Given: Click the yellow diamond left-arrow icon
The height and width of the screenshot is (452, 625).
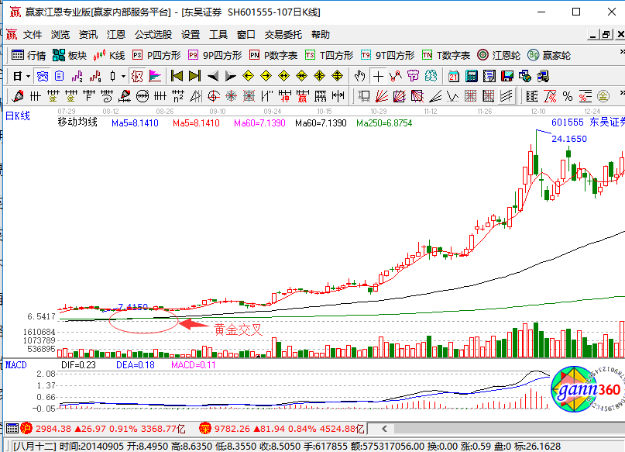Looking at the screenshot, I should (x=248, y=76).
